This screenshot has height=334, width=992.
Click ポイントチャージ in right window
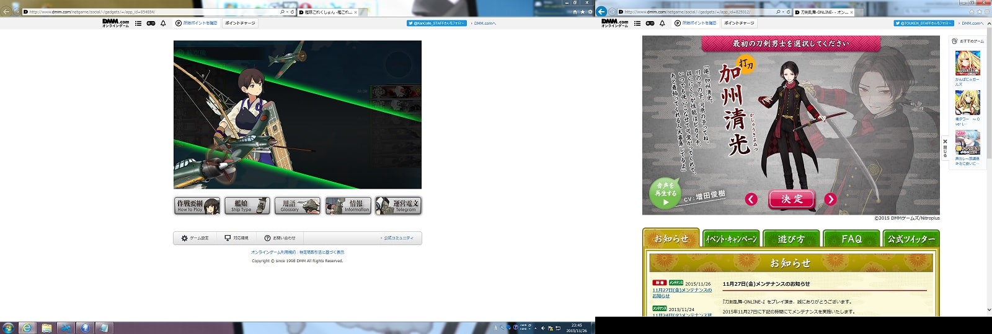pyautogui.click(x=739, y=24)
